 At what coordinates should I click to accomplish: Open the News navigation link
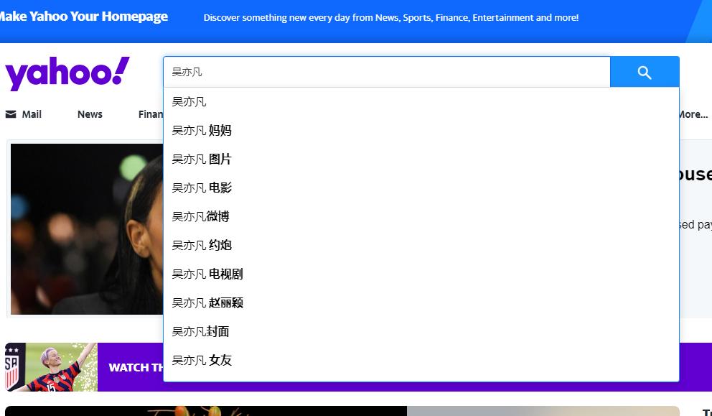click(90, 114)
